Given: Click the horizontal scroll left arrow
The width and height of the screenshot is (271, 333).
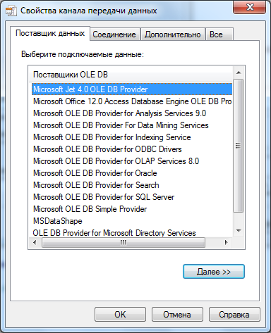Looking at the screenshot, I should point(35,242).
